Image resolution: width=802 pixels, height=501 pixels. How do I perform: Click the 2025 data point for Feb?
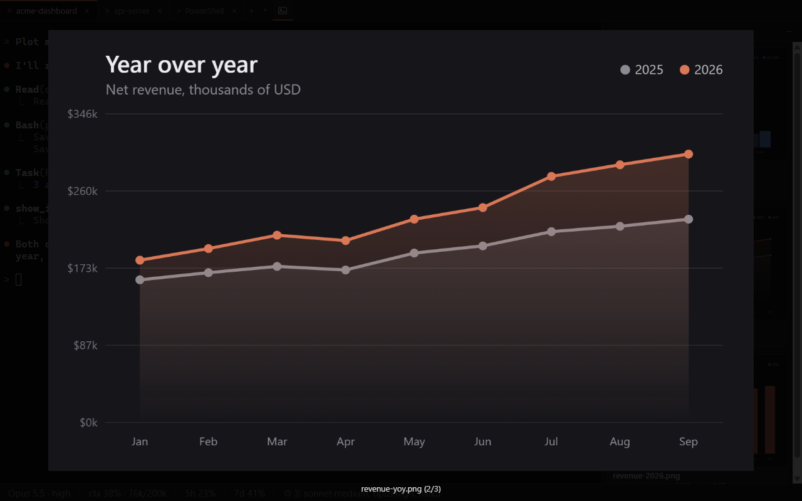(x=209, y=272)
